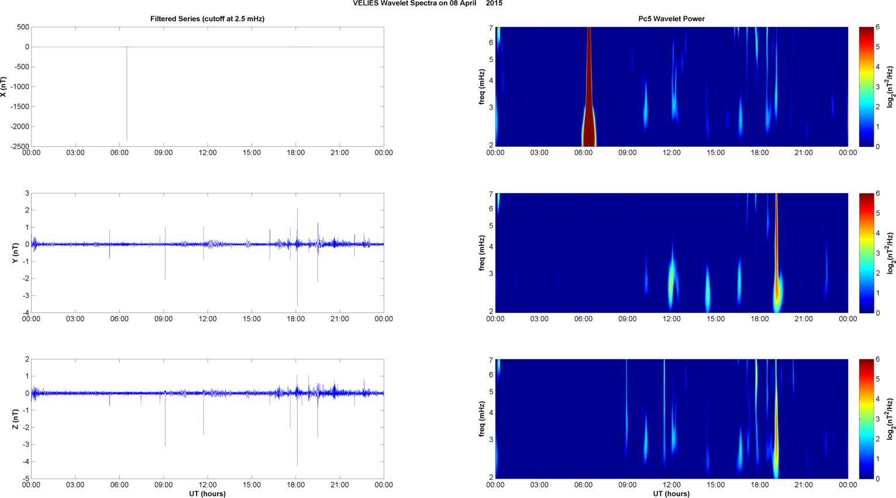The image size is (896, 498).
Task: Click the '09:00' tick under the bottom wavelet plot
Action: pos(628,485)
